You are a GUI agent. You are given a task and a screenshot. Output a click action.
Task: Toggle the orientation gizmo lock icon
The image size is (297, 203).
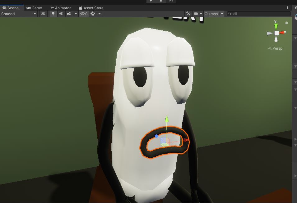286,23
